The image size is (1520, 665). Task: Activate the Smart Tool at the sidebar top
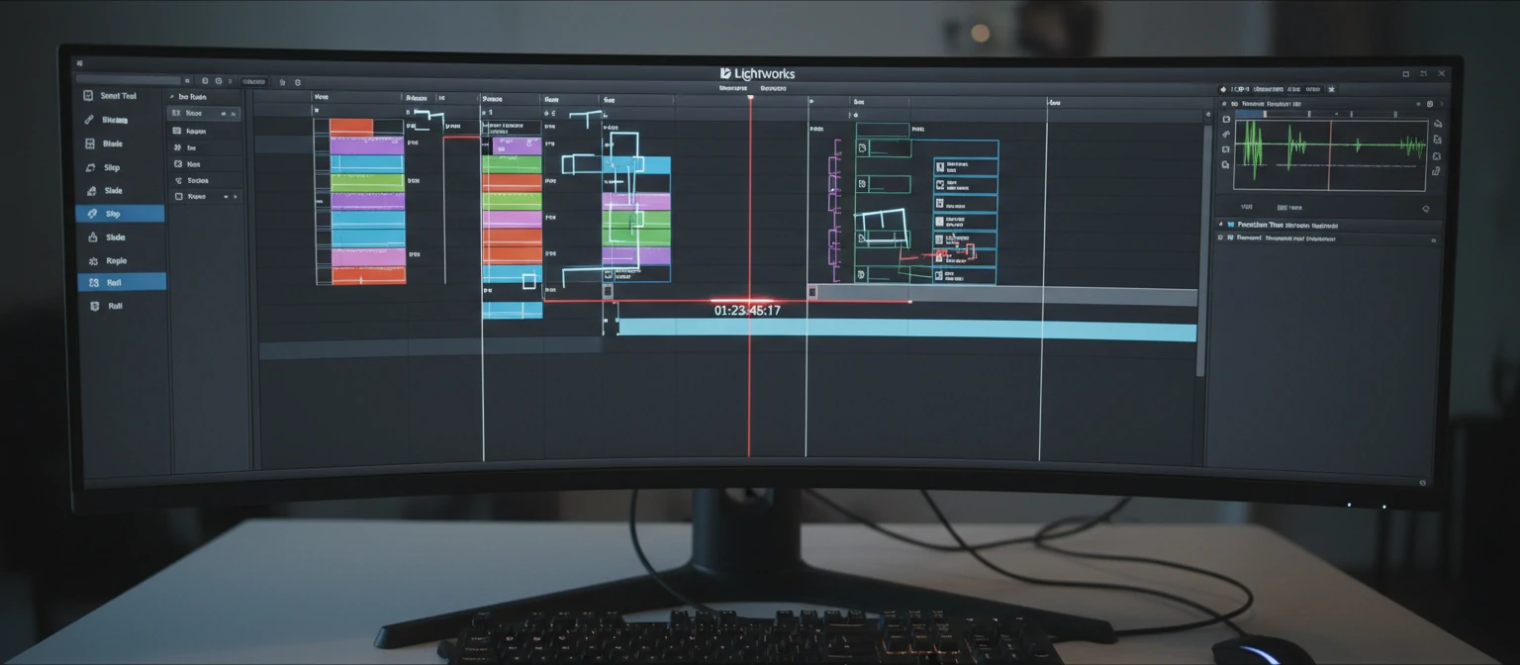[x=119, y=96]
